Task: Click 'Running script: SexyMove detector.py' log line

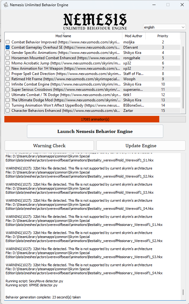Action: click(34, 281)
